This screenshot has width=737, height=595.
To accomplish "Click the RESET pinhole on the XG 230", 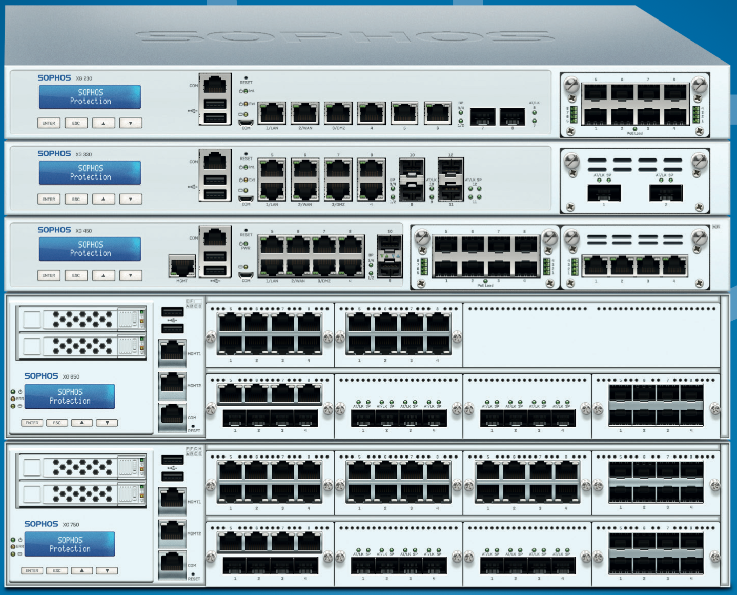I will tap(246, 78).
